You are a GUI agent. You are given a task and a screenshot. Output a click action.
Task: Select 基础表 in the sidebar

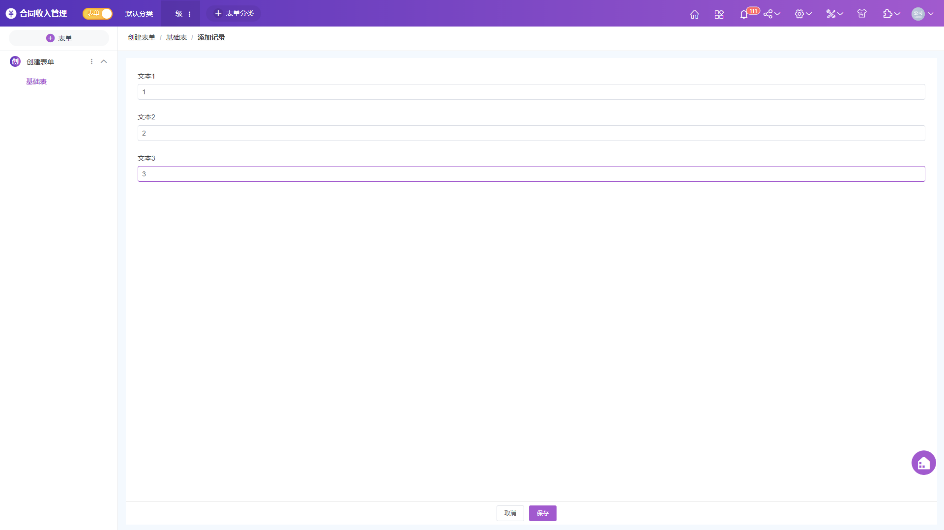tap(36, 82)
